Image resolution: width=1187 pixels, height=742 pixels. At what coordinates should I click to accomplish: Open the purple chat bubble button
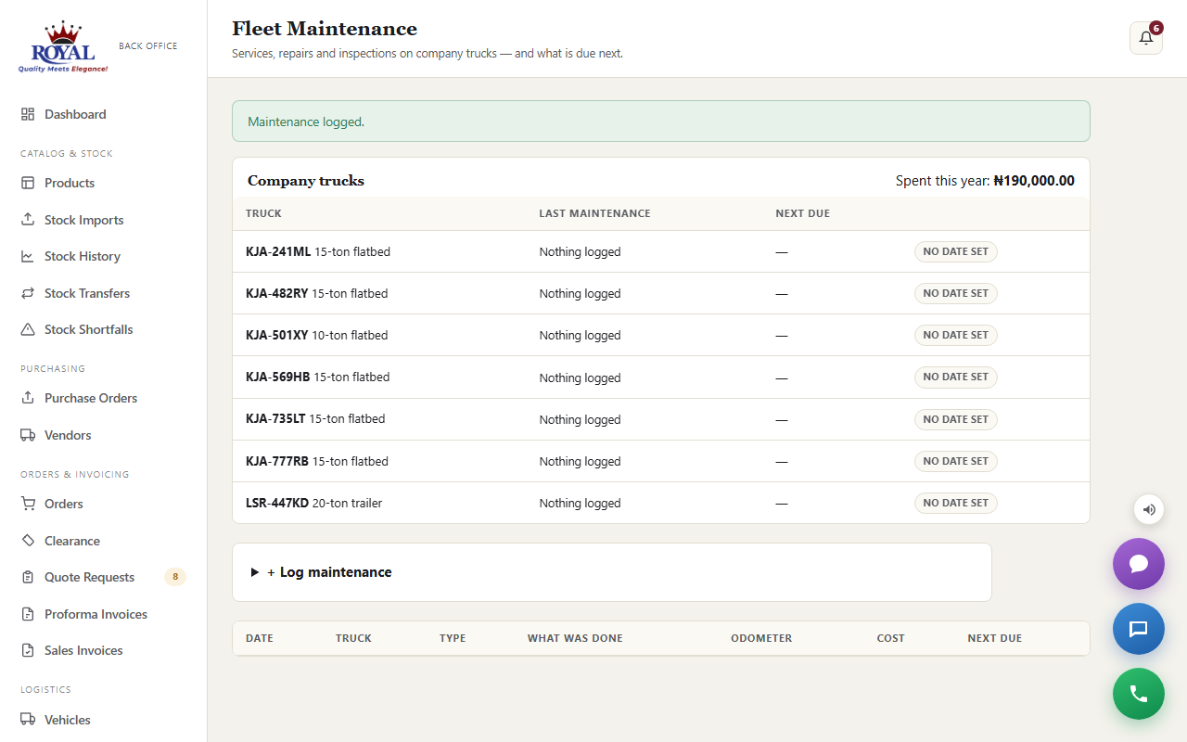1139,564
